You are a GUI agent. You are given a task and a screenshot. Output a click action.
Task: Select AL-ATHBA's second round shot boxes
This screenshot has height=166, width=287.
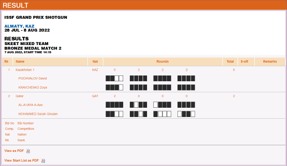tap(138, 105)
